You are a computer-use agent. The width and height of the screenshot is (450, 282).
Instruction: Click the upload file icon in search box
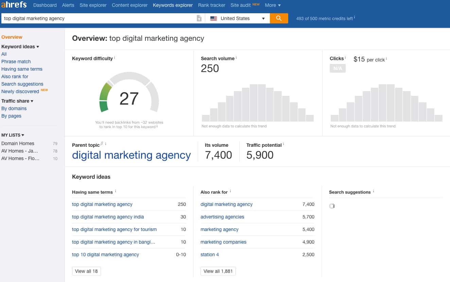coord(199,18)
